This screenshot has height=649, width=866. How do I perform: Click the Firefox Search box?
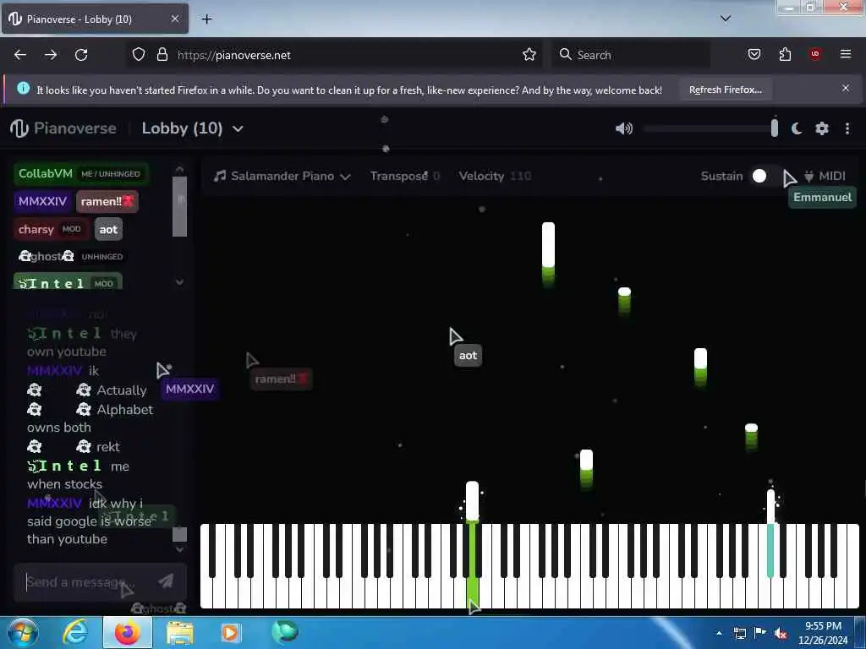(631, 55)
